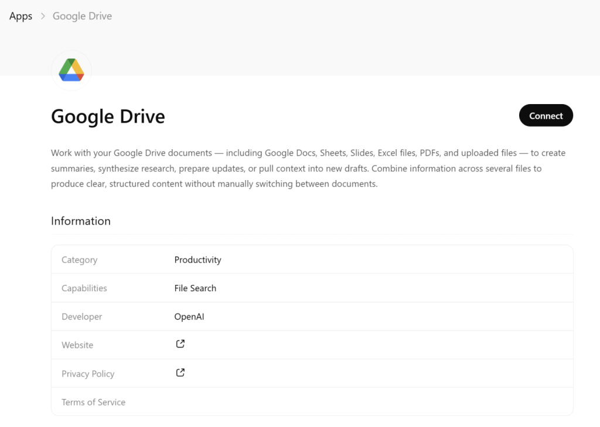Click the app description paragraph
Image resolution: width=600 pixels, height=427 pixels.
click(x=308, y=168)
